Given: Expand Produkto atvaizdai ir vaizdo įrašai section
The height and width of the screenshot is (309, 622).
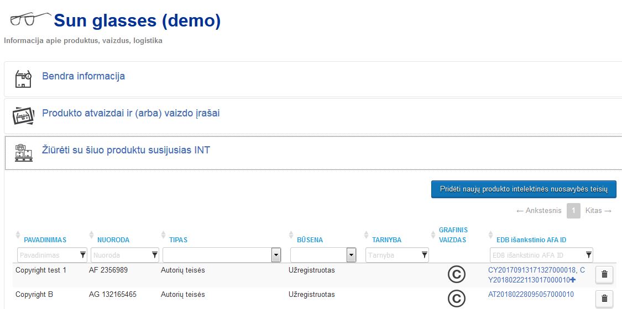Looking at the screenshot, I should point(131,113).
